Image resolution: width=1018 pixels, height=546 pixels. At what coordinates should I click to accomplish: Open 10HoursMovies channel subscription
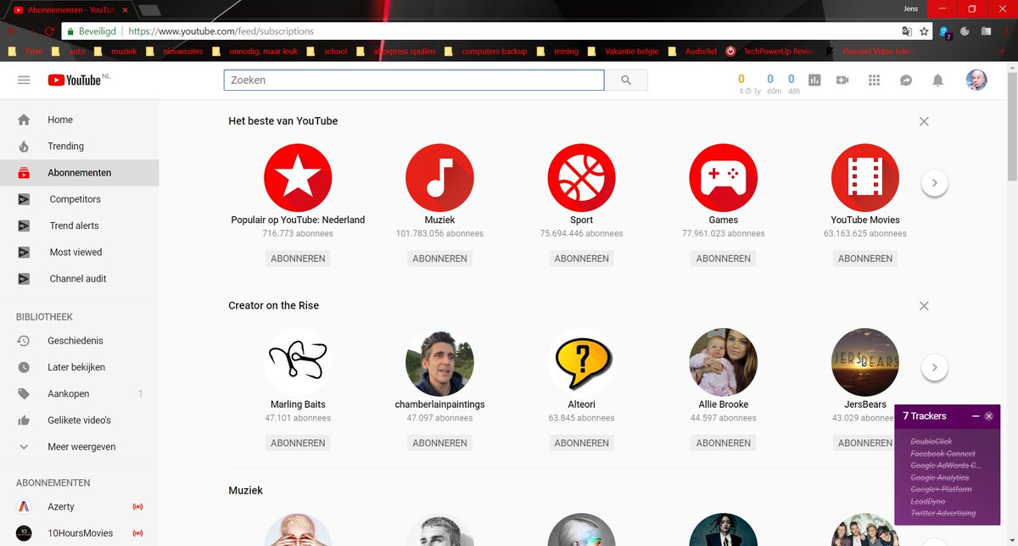(79, 533)
